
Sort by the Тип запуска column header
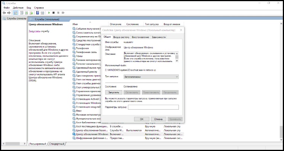pos(153,24)
